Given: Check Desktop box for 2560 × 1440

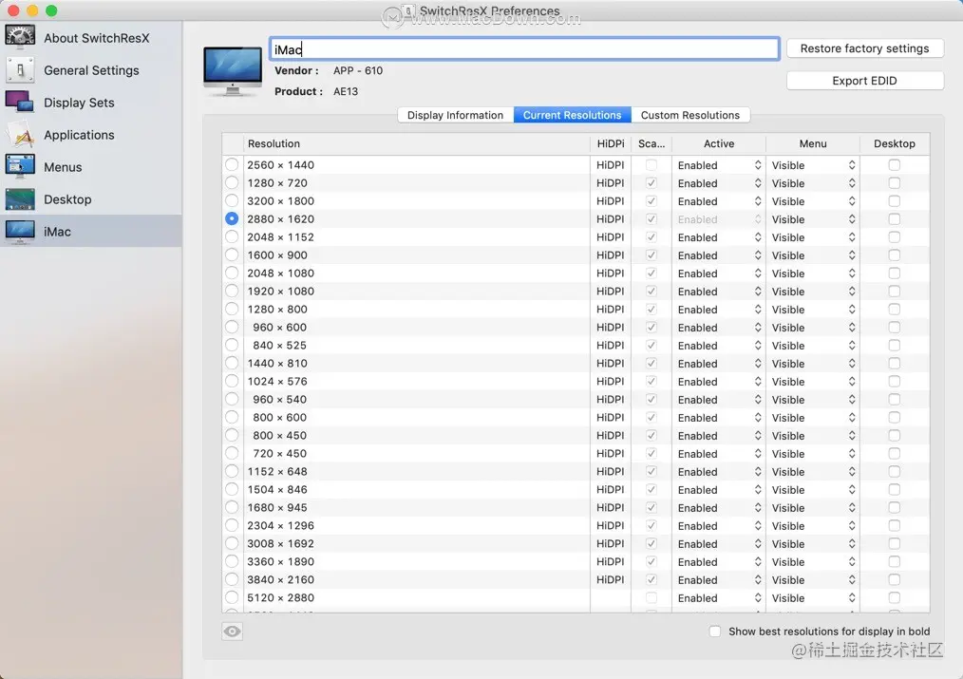Looking at the screenshot, I should pos(895,164).
